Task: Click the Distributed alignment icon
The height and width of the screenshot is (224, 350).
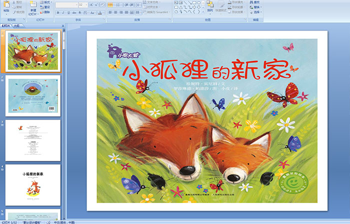Action: [132, 12]
